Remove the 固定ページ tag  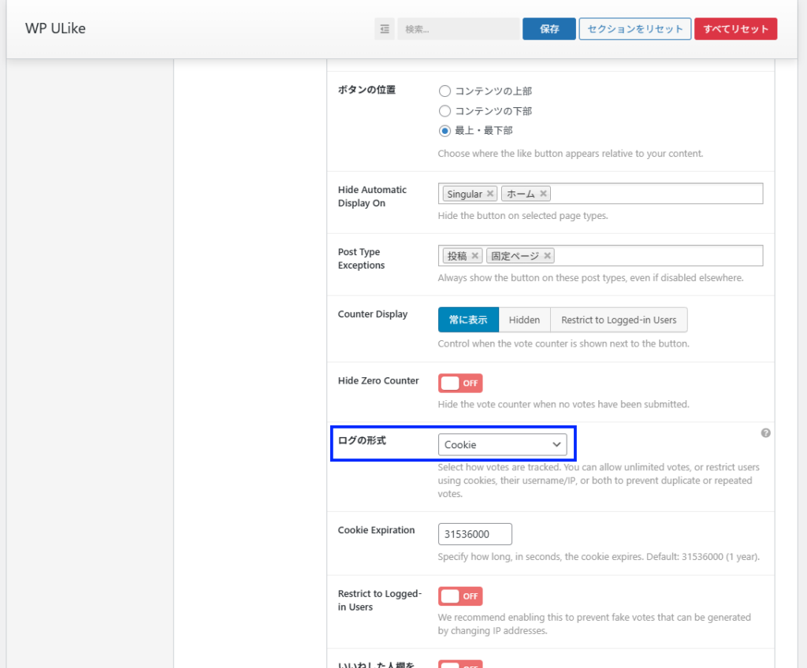pyautogui.click(x=548, y=256)
